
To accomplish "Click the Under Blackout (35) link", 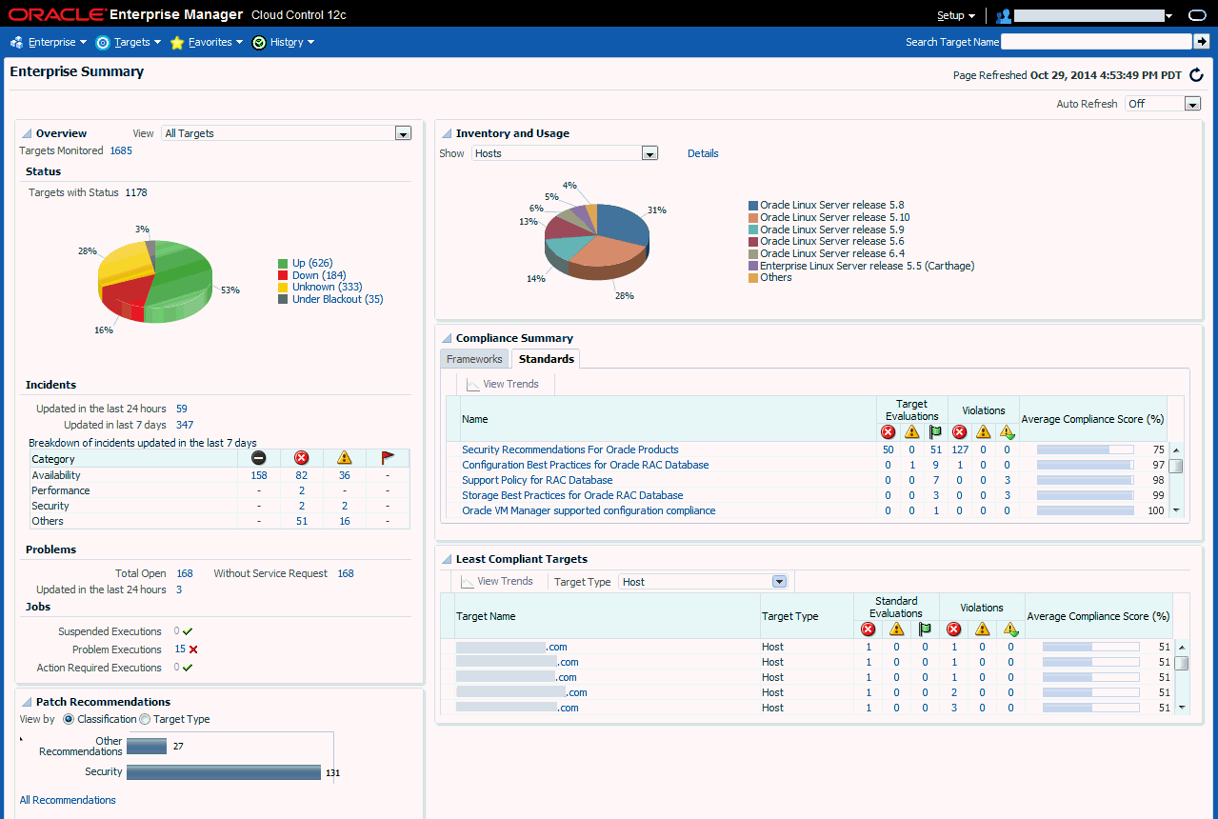I will click(338, 299).
